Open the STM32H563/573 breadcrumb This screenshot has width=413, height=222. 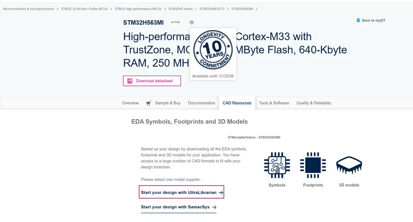212,9
